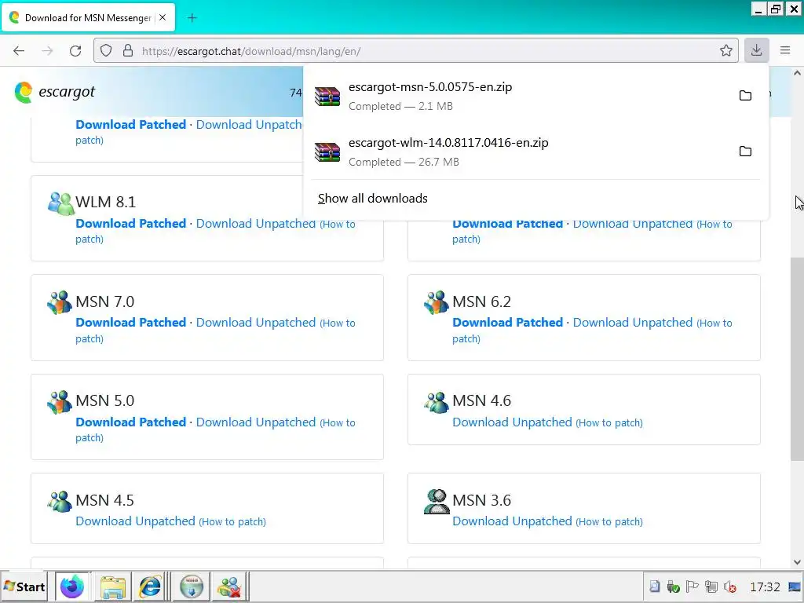This screenshot has width=804, height=603.
Task: Click the MSN 6.2 messenger icon
Action: click(x=437, y=302)
